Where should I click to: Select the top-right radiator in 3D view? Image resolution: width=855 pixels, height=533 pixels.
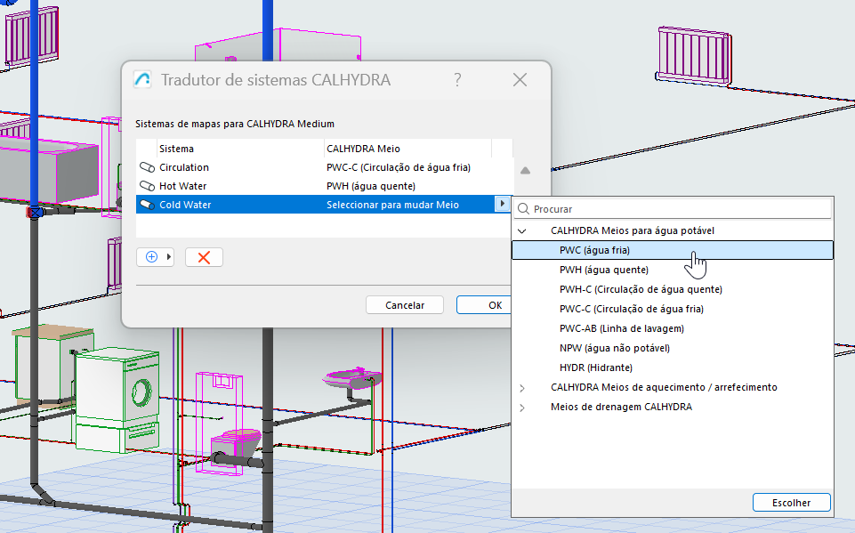point(694,56)
